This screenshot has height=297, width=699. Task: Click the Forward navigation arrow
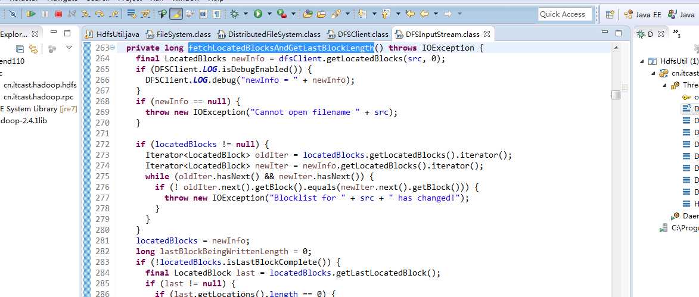448,14
